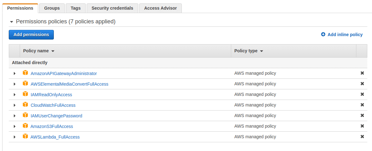Open the IAMUserChangePassword policy link
372x151 pixels.
coord(56,116)
